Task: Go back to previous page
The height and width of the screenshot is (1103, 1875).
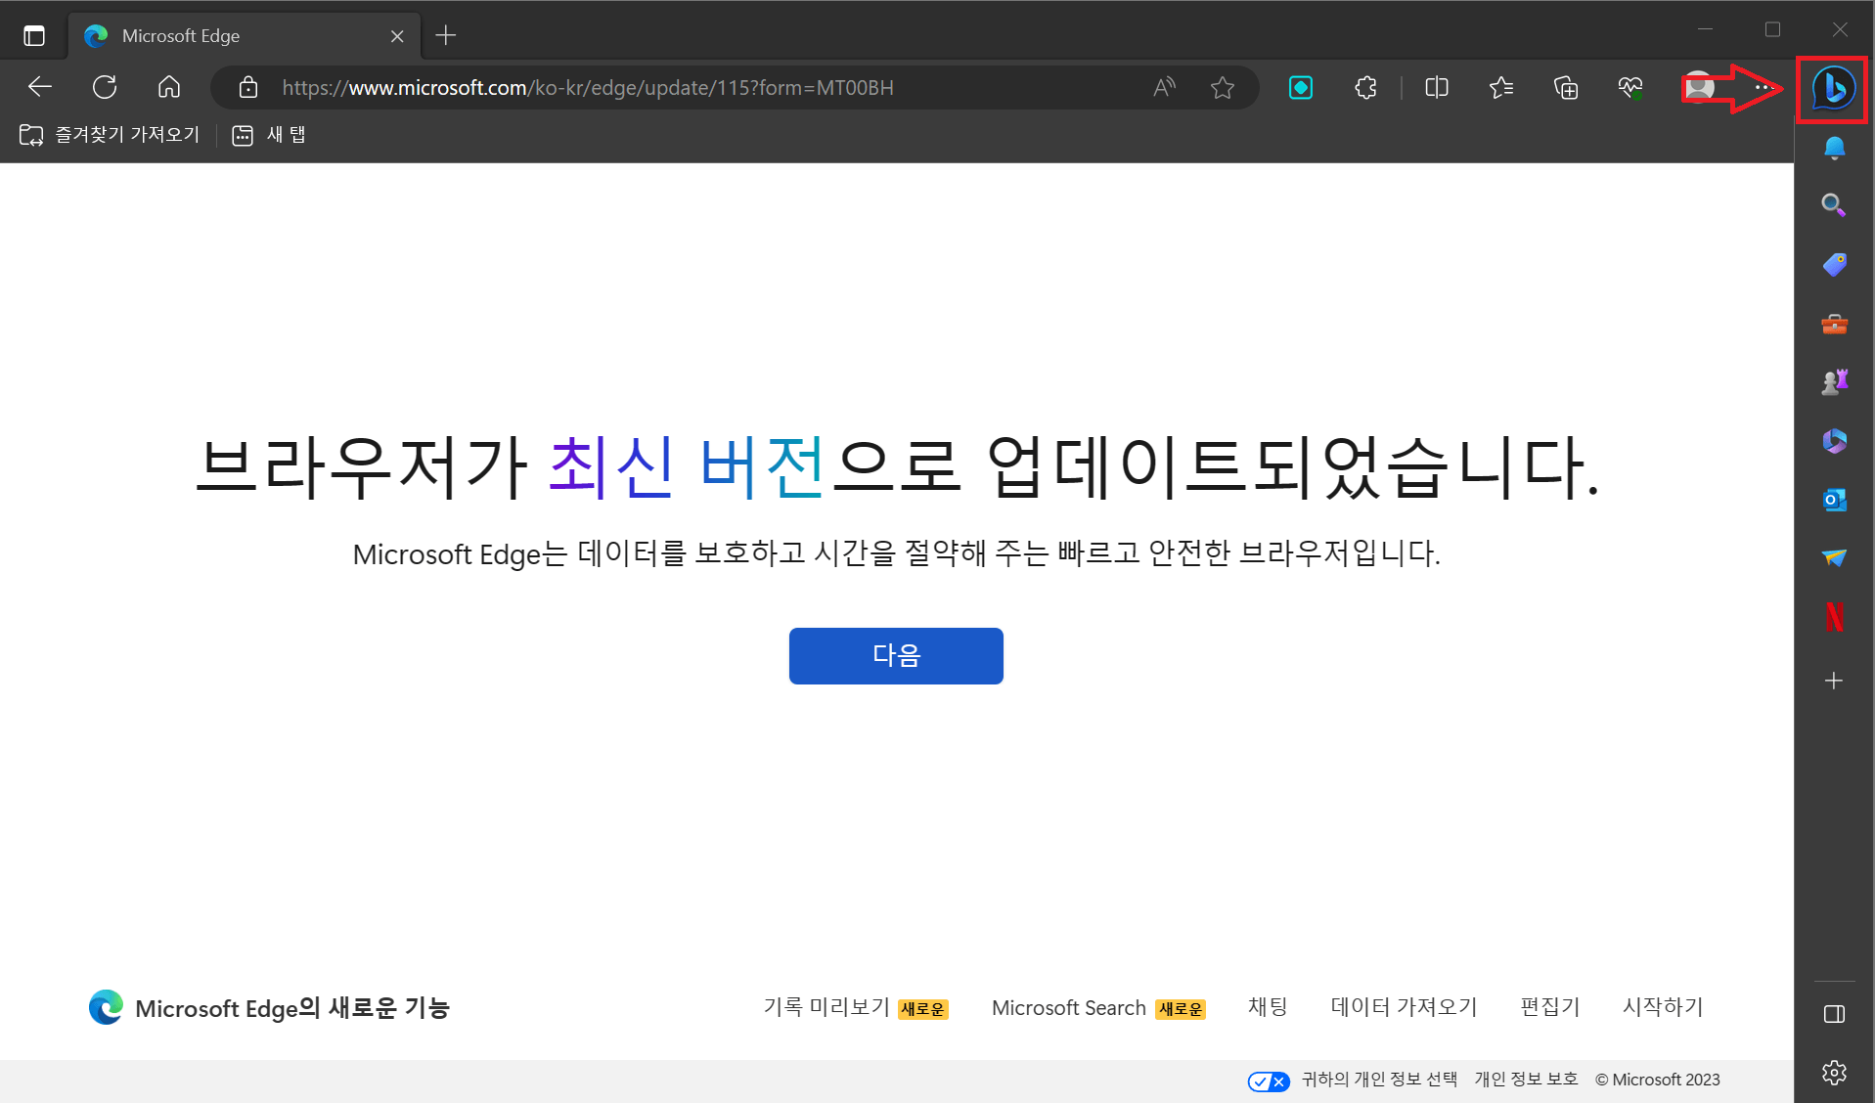Action: tap(40, 87)
